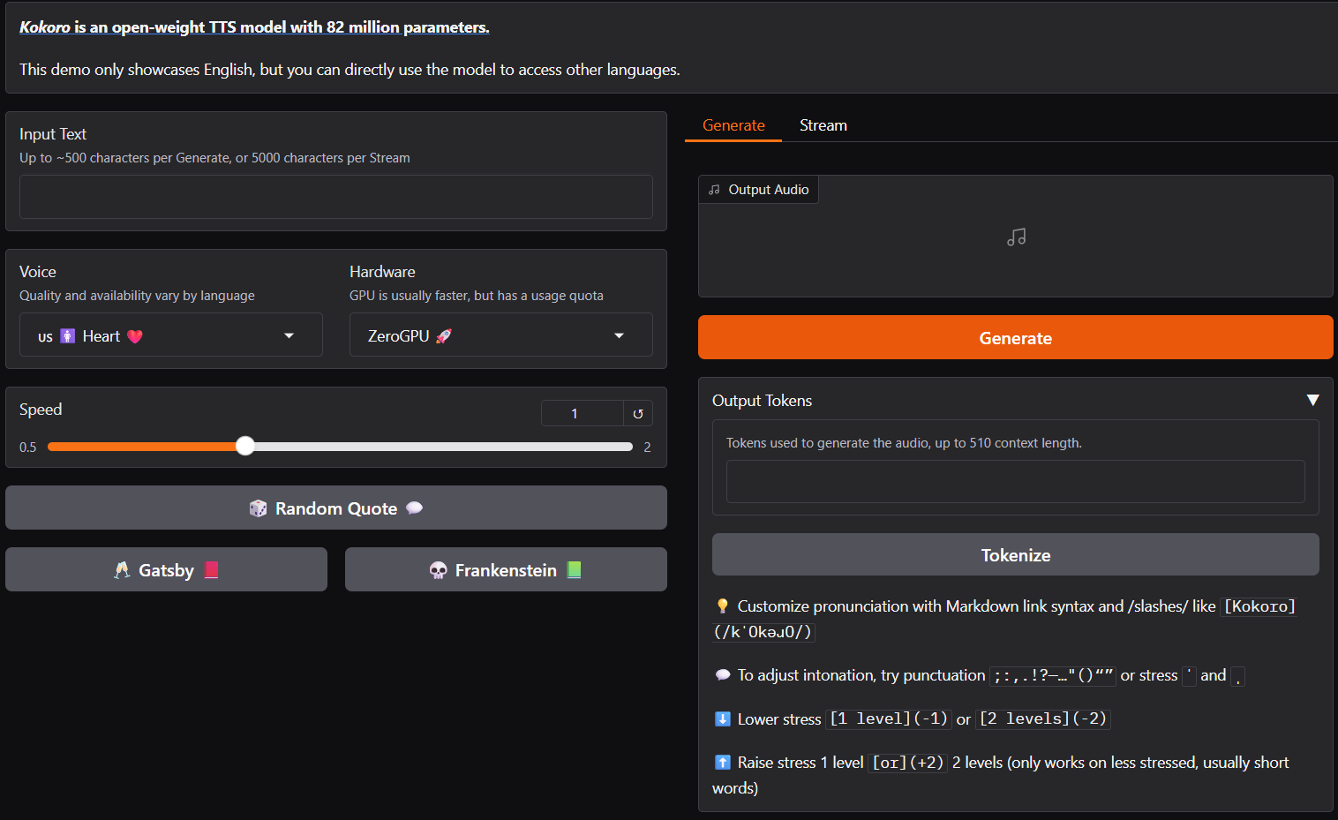Viewport: 1338px width, 820px height.
Task: Switch to the Stream tab
Action: [x=823, y=125]
